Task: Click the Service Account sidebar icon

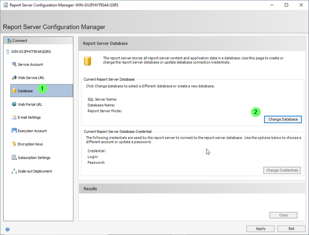Action: tap(14, 64)
